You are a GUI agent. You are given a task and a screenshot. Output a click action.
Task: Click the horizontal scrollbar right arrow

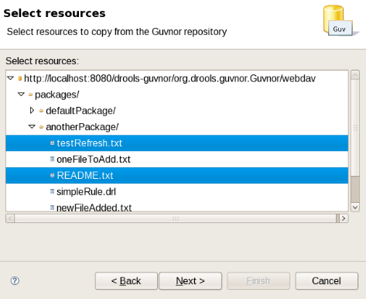(344, 218)
